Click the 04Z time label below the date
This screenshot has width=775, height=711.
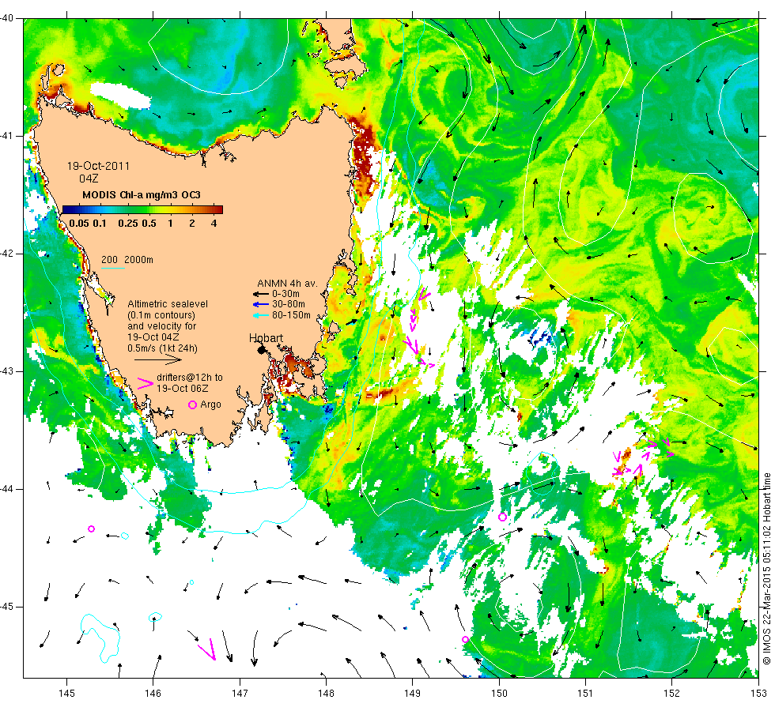89,179
